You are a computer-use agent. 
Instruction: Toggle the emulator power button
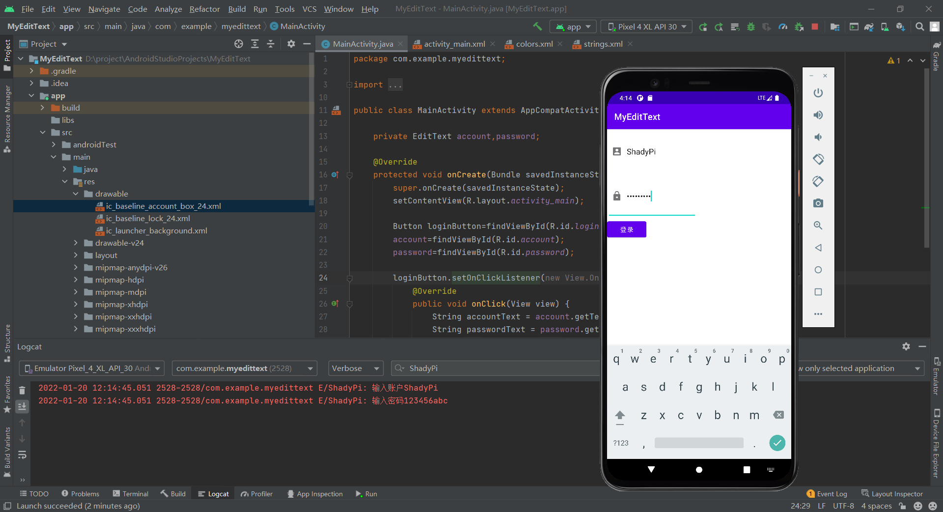[818, 93]
